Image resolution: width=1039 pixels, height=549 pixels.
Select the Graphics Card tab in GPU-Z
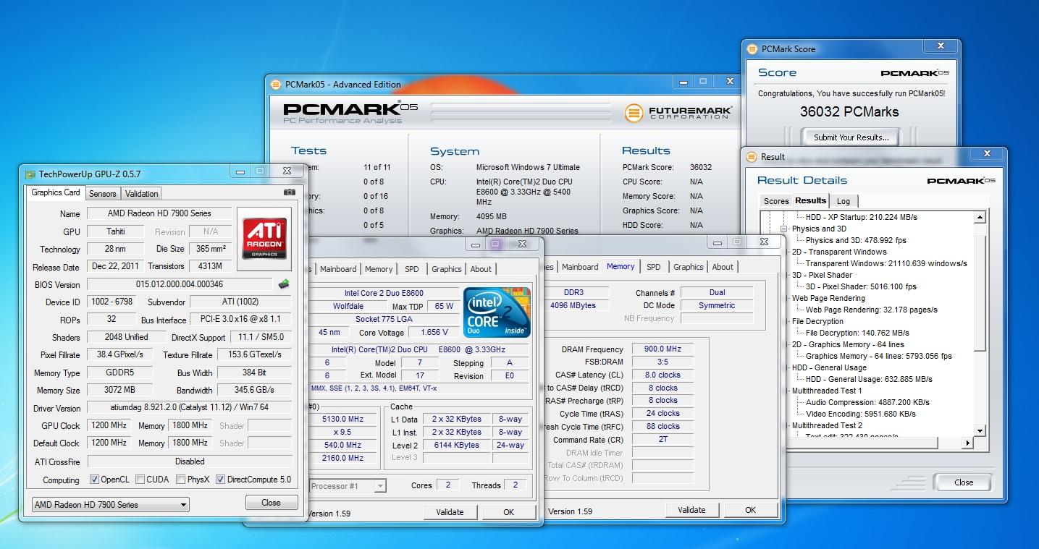[56, 192]
